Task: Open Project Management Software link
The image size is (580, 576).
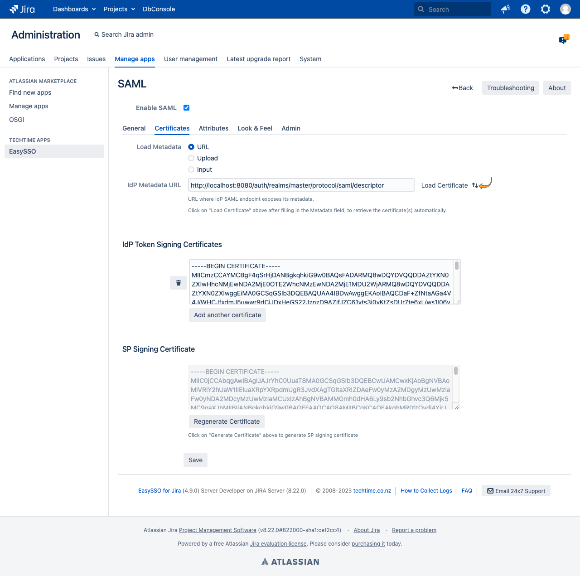Action: pyautogui.click(x=217, y=530)
